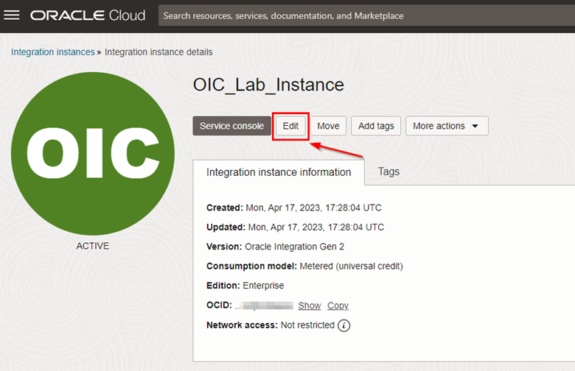The image size is (575, 371).
Task: Click the OIC_Lab_Instance title
Action: click(268, 85)
